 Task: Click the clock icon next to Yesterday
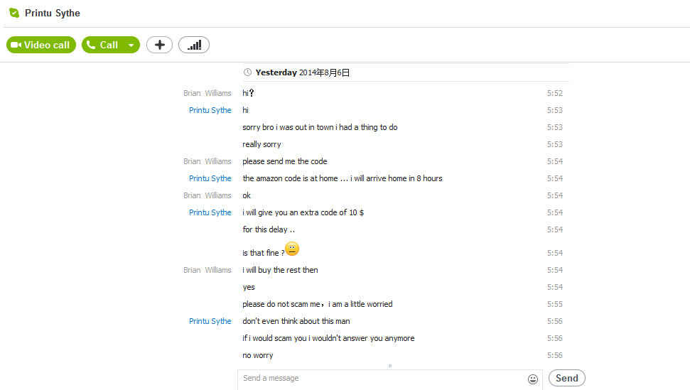[x=247, y=72]
